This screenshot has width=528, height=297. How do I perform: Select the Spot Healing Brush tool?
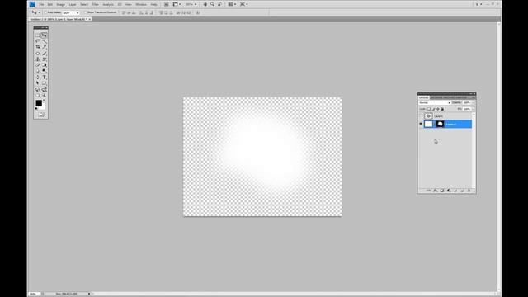click(x=38, y=53)
